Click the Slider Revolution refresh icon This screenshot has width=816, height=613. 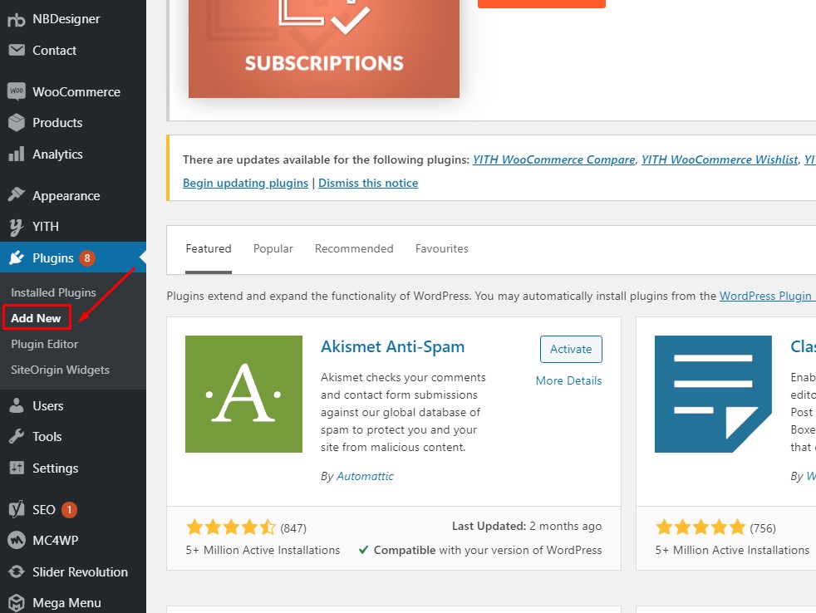(16, 572)
